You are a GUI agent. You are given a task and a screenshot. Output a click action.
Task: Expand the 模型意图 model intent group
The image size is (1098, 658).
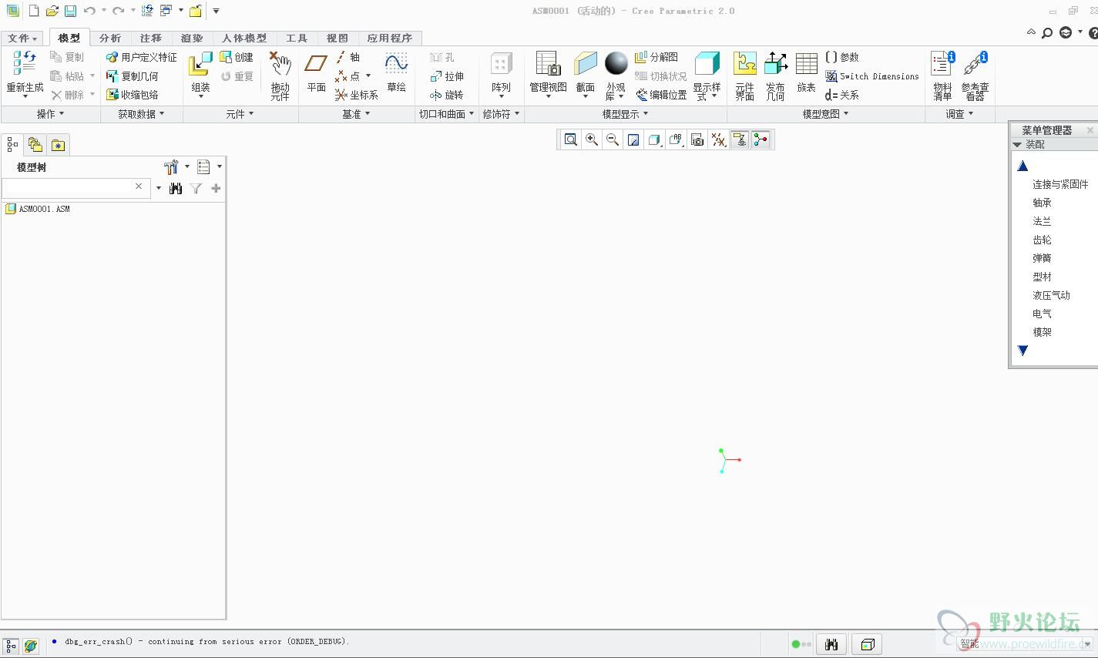coord(826,114)
